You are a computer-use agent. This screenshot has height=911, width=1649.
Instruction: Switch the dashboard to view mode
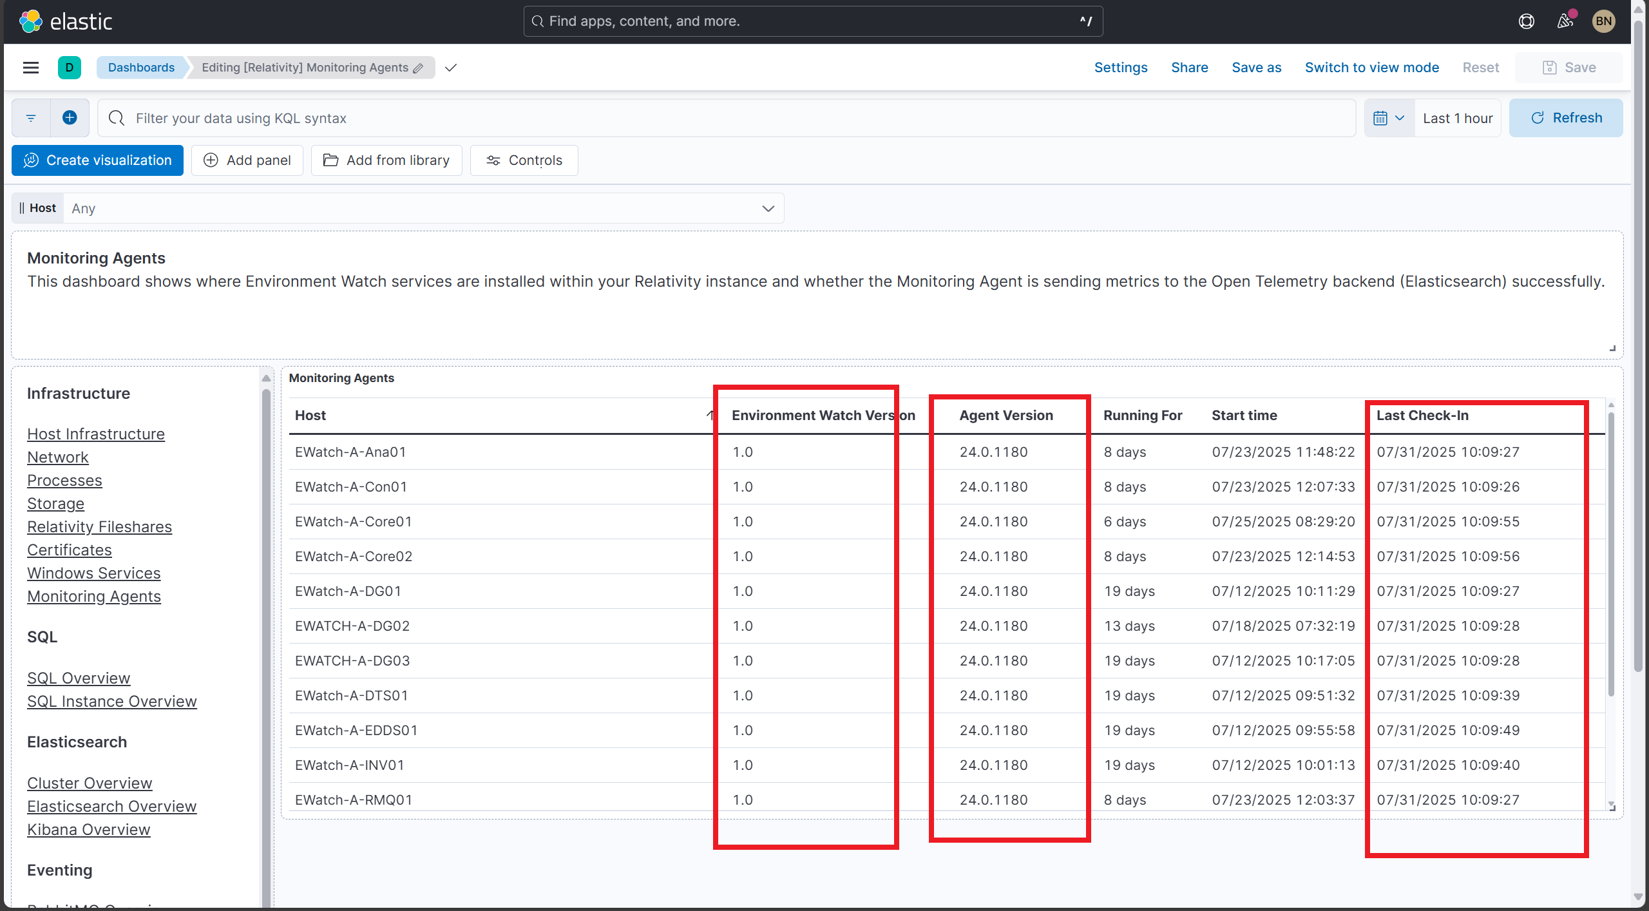click(1372, 67)
